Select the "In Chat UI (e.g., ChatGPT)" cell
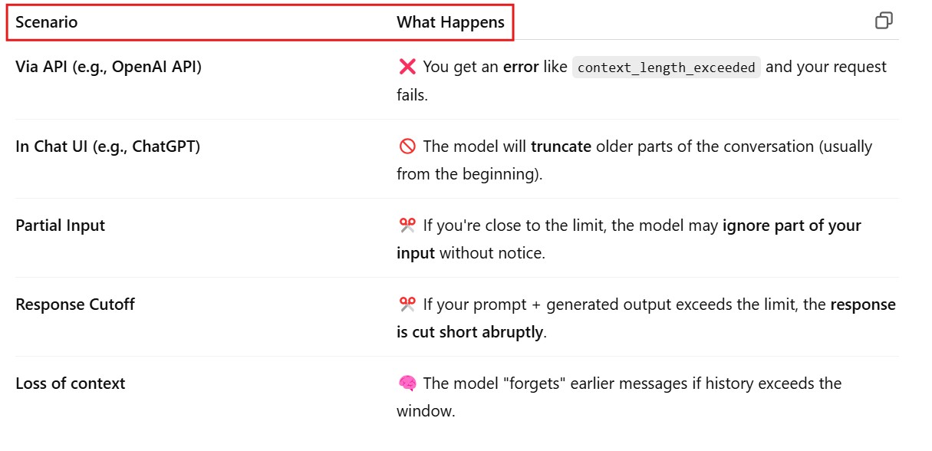Viewport: 932px width, 451px height. click(107, 146)
